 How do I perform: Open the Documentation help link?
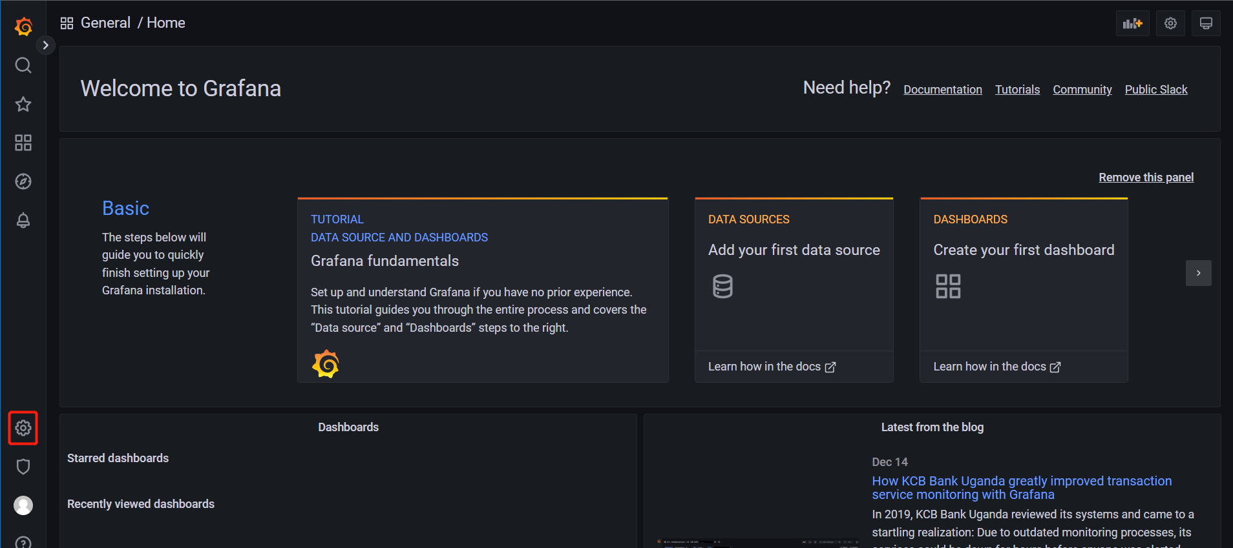(x=942, y=90)
